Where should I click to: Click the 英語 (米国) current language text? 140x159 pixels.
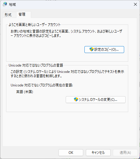click(x=25, y=92)
